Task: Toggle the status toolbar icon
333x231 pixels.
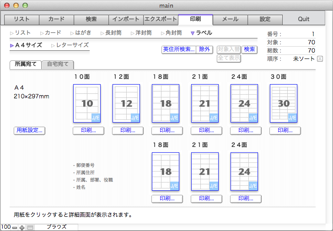Action: (x=30, y=227)
